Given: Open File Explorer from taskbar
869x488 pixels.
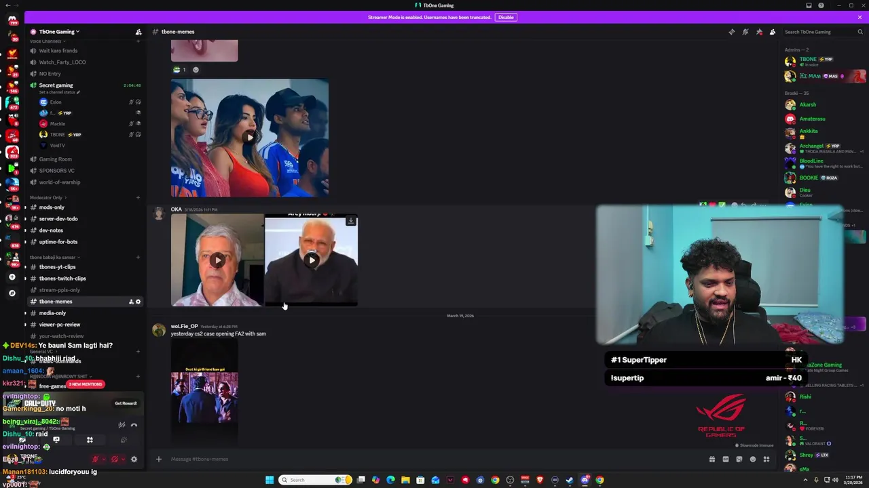Looking at the screenshot, I should [x=405, y=480].
